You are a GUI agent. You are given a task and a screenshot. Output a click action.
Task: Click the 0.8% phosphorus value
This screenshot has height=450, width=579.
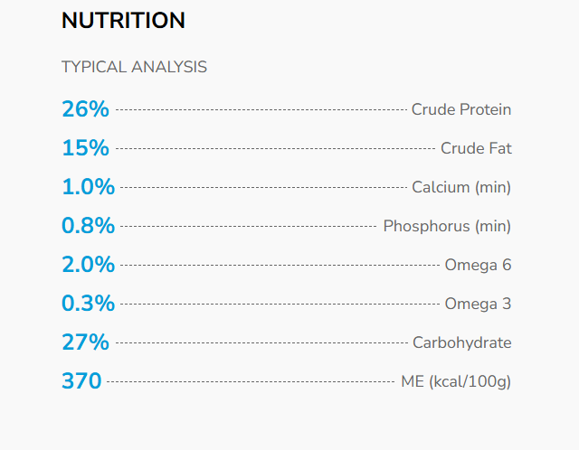pos(88,226)
